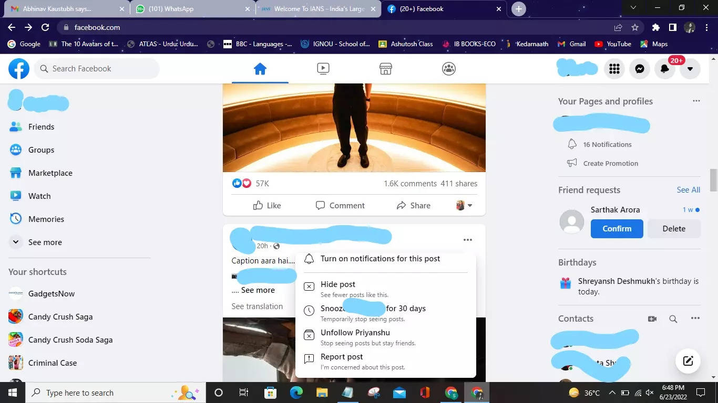Open Your Pages and profiles options
Viewport: 718px width, 403px height.
click(x=696, y=101)
